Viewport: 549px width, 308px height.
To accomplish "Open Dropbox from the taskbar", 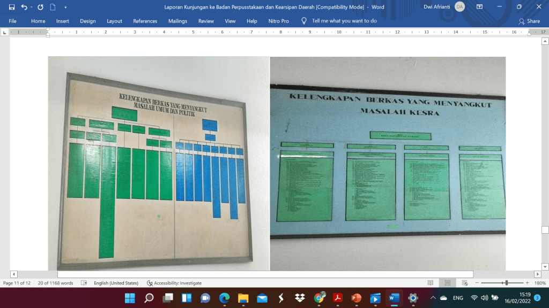I will [x=300, y=298].
